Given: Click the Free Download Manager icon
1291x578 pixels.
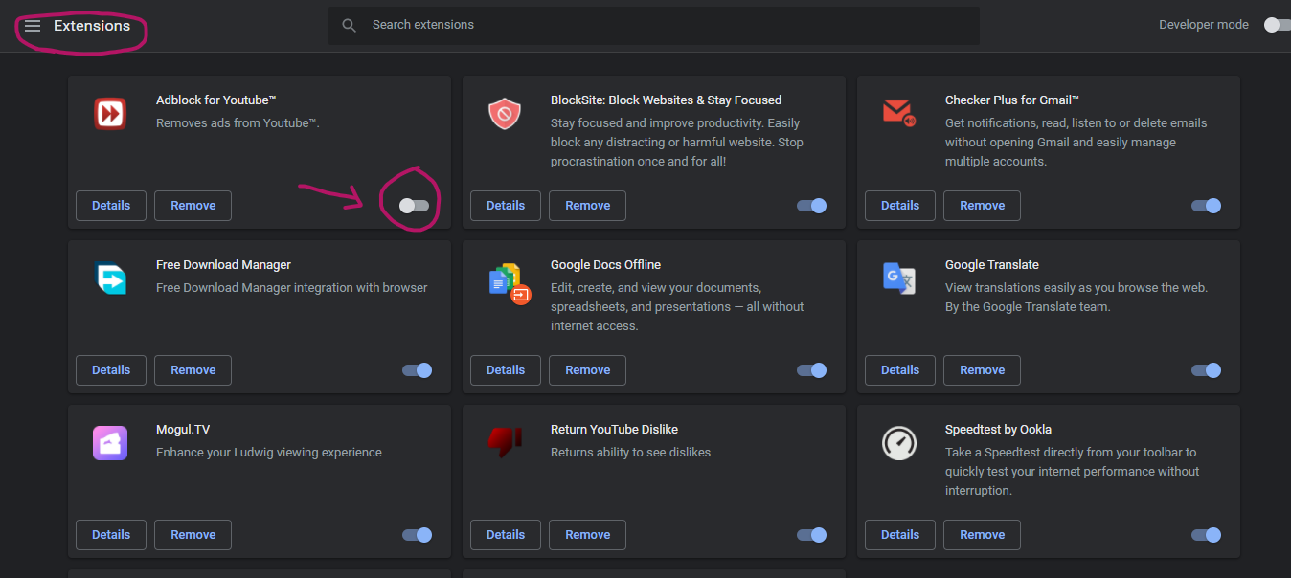Looking at the screenshot, I should (x=110, y=278).
